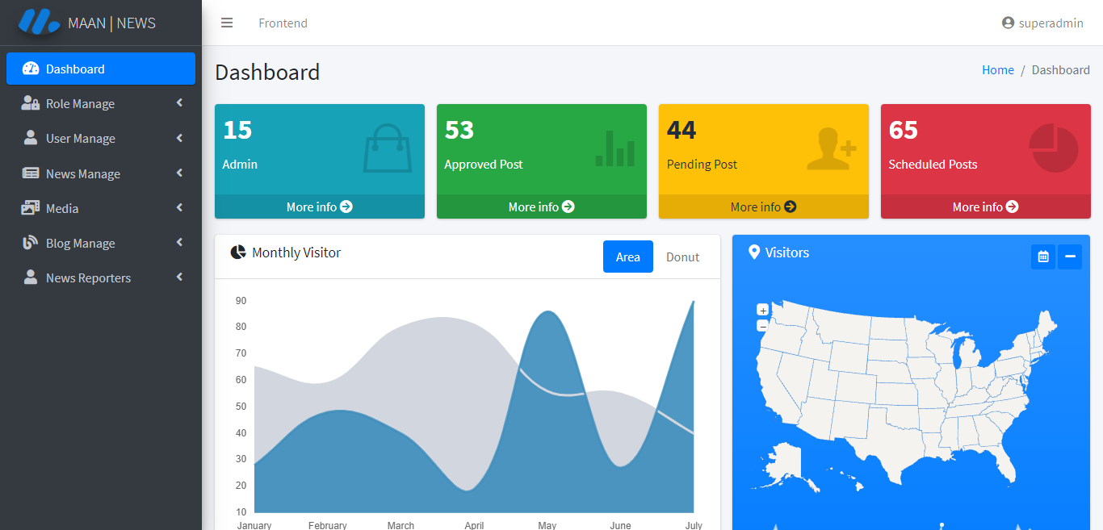1103x530 pixels.
Task: Switch Monthly Visitor chart to Area
Action: pyautogui.click(x=628, y=257)
